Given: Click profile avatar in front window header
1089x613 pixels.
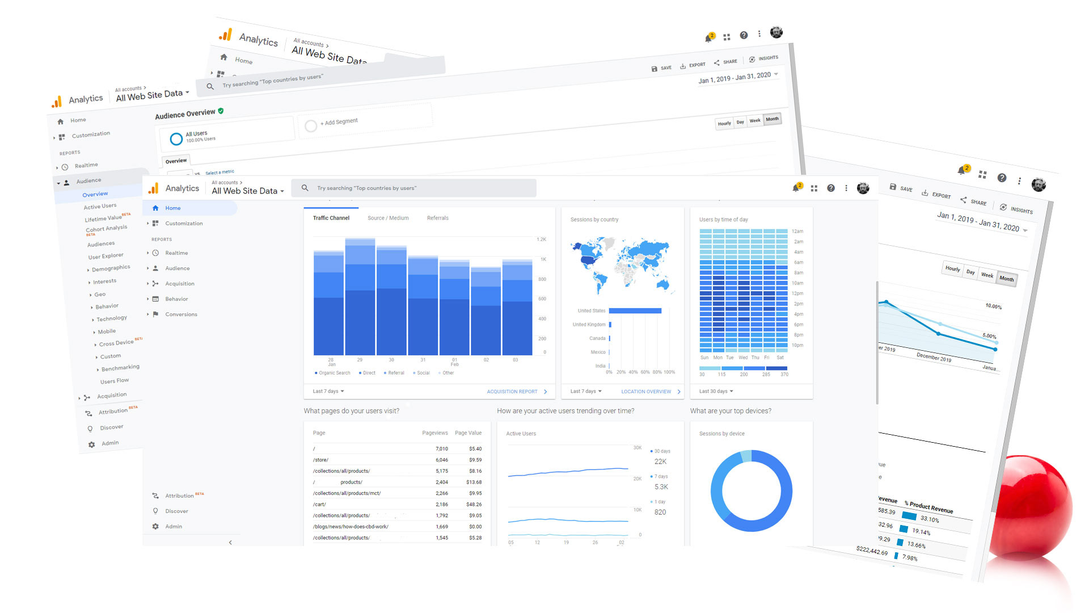Looking at the screenshot, I should tap(863, 188).
